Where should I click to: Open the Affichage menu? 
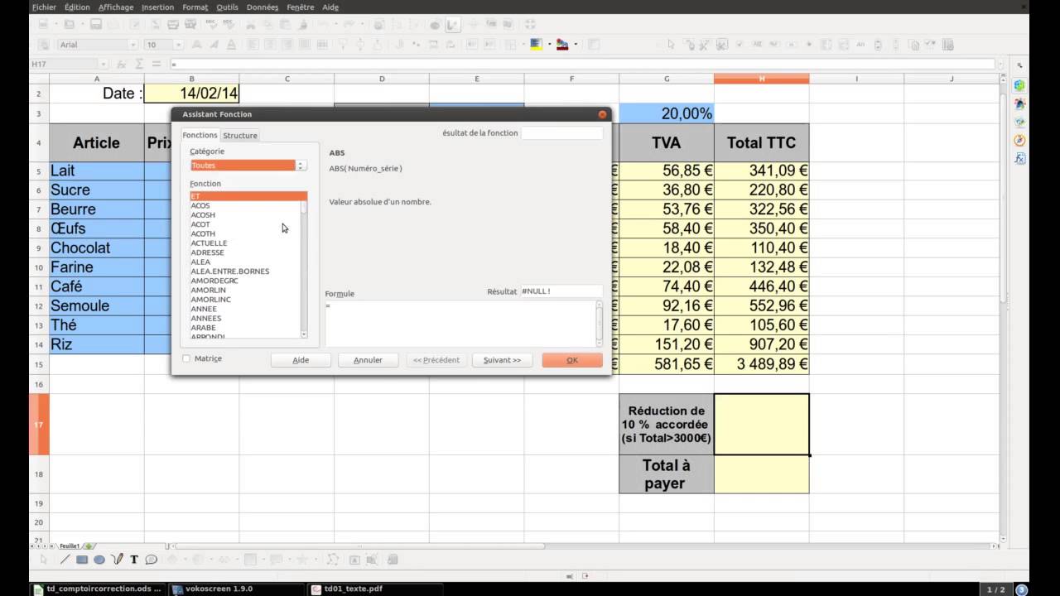point(116,7)
